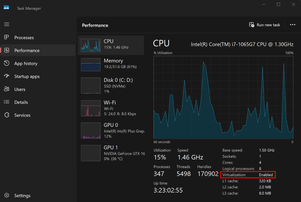Open Services puzzle icon
Viewport: 301px width, 202px height.
[7, 115]
